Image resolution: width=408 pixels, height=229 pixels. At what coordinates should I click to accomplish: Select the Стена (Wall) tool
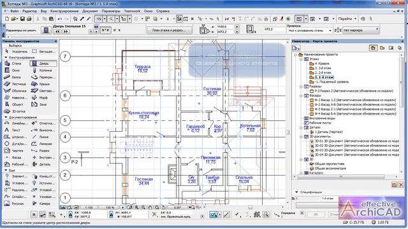13,64
